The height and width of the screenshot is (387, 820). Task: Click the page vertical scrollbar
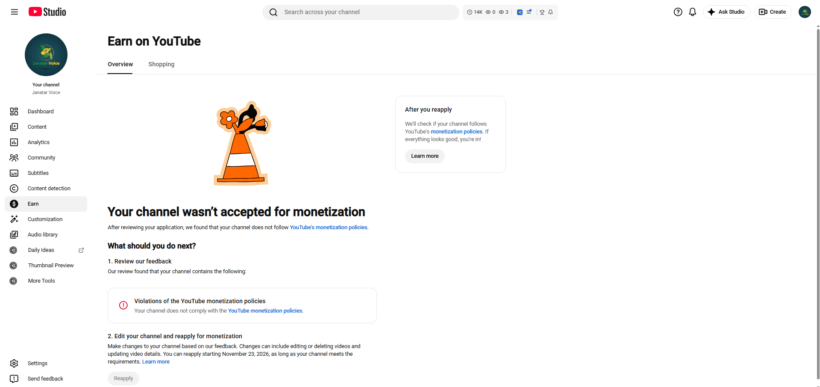pyautogui.click(x=818, y=205)
